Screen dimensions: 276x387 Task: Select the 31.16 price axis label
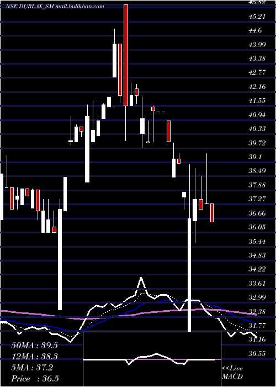click(257, 339)
